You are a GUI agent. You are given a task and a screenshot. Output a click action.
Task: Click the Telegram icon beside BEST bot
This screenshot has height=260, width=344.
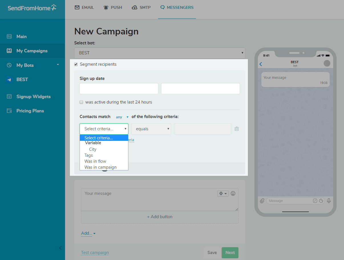point(9,80)
